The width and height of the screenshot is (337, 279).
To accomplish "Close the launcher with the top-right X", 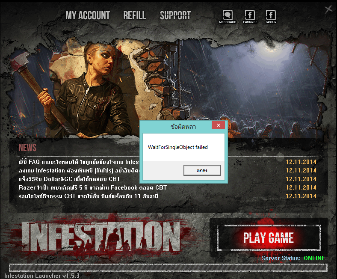I will tap(328, 9).
